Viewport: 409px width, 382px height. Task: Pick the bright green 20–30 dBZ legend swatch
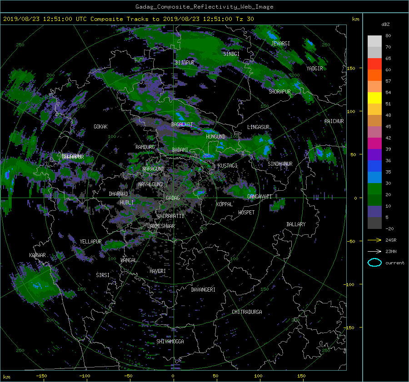click(x=374, y=189)
